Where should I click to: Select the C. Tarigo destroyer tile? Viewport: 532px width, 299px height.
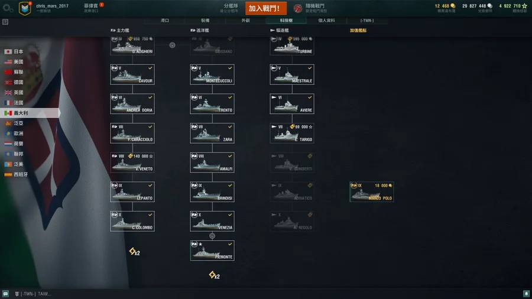pos(292,133)
